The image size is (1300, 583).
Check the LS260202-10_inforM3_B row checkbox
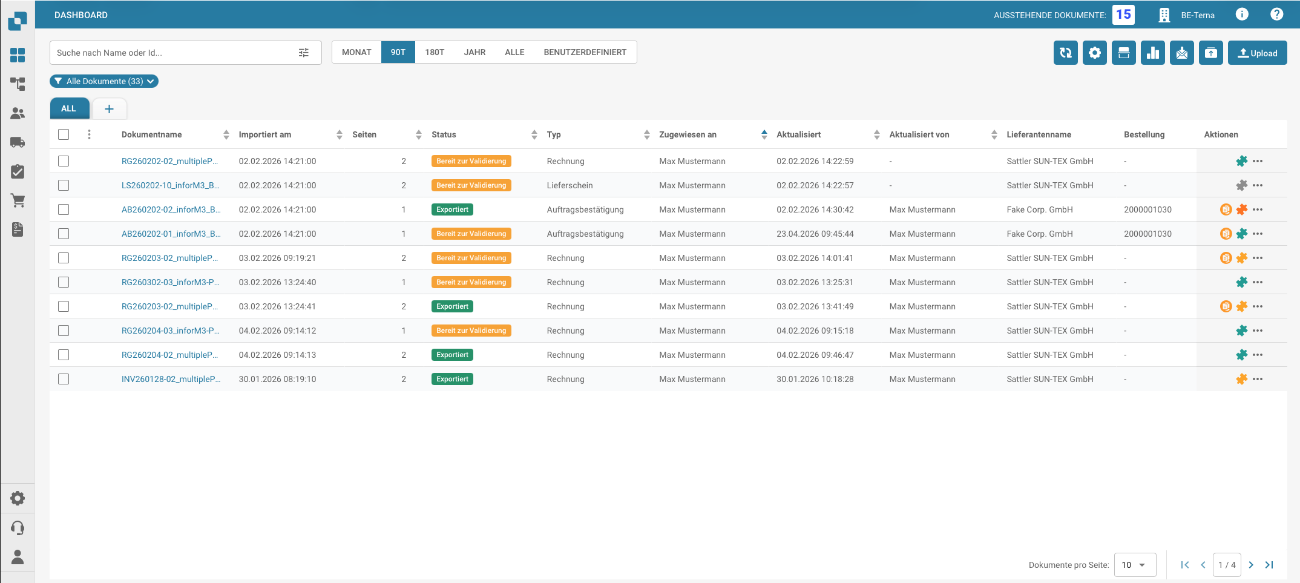tap(64, 185)
